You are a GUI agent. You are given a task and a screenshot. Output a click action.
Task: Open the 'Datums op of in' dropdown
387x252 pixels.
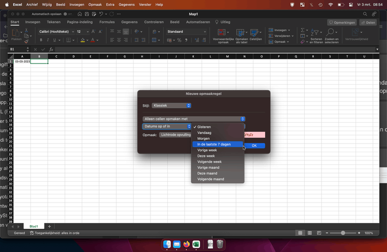[167, 126]
